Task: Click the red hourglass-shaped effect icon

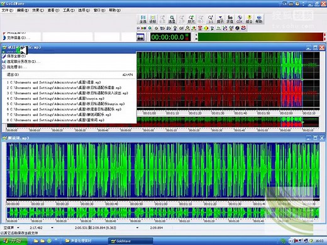Action: pyautogui.click(x=200, y=28)
